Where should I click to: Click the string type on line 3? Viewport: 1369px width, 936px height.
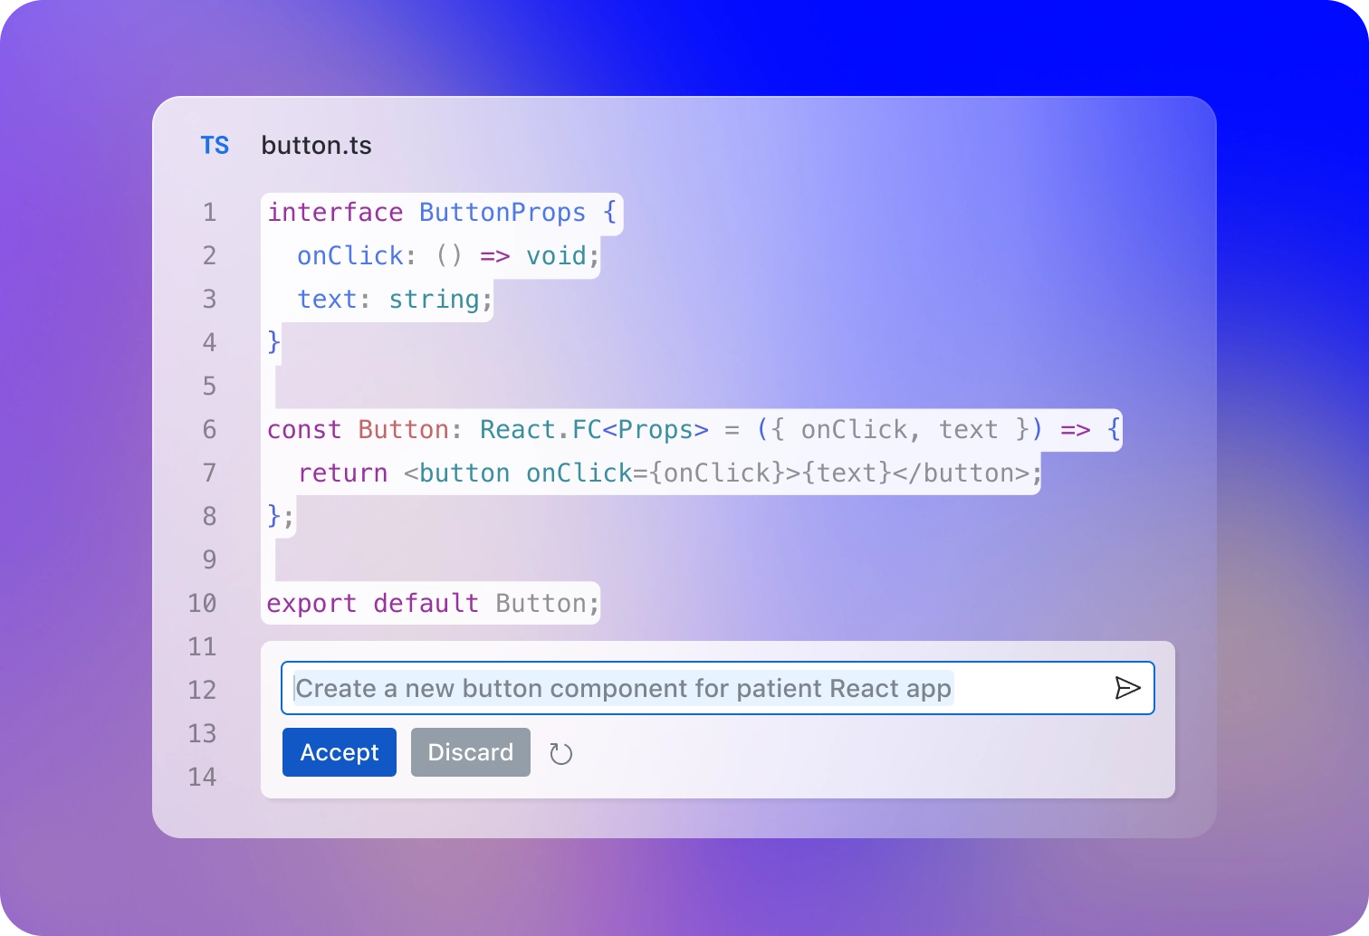click(x=434, y=300)
